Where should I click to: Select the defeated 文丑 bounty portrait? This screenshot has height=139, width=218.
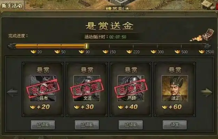pos(87,88)
